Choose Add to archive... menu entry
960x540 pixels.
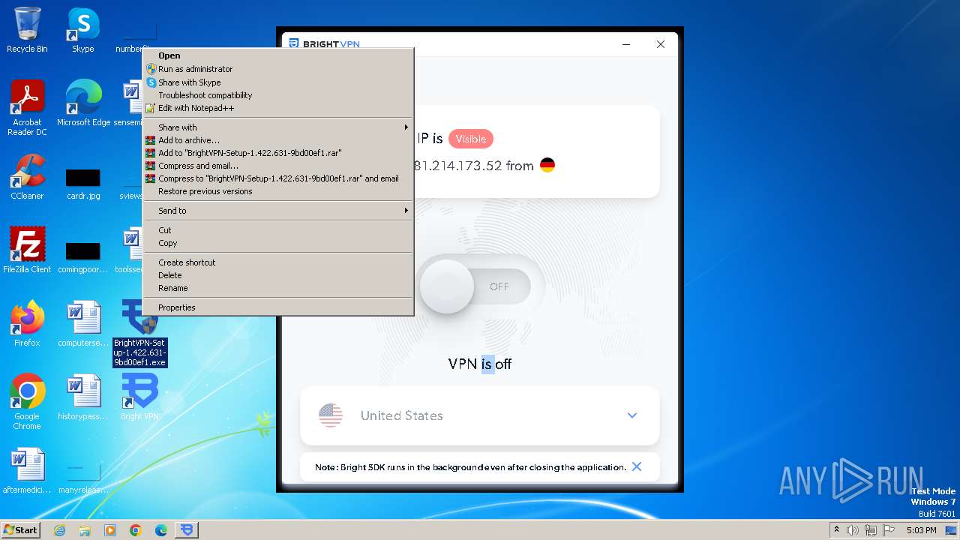[x=278, y=140]
